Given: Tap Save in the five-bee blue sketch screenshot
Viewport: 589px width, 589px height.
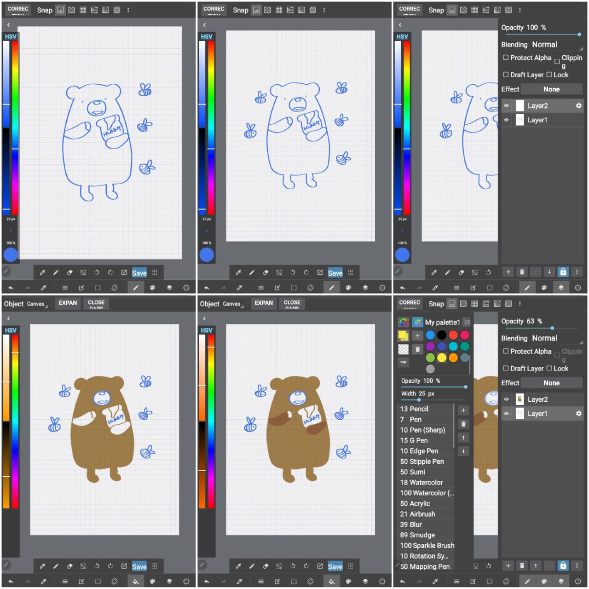Looking at the screenshot, I should [x=335, y=272].
